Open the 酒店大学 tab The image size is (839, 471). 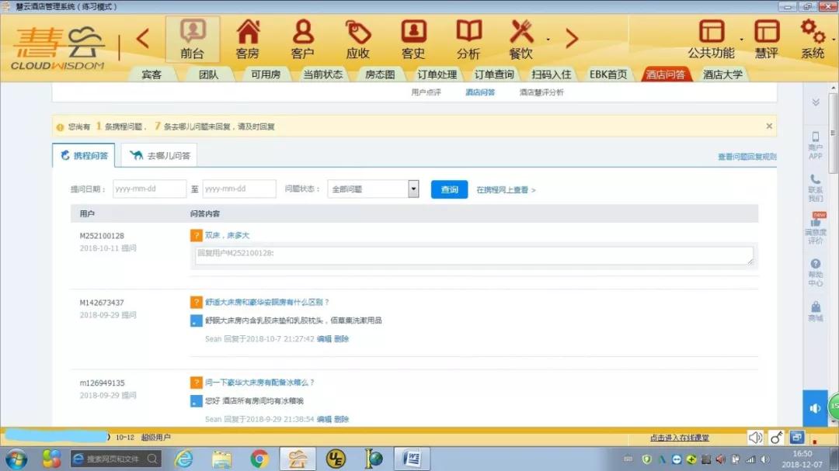tap(721, 74)
